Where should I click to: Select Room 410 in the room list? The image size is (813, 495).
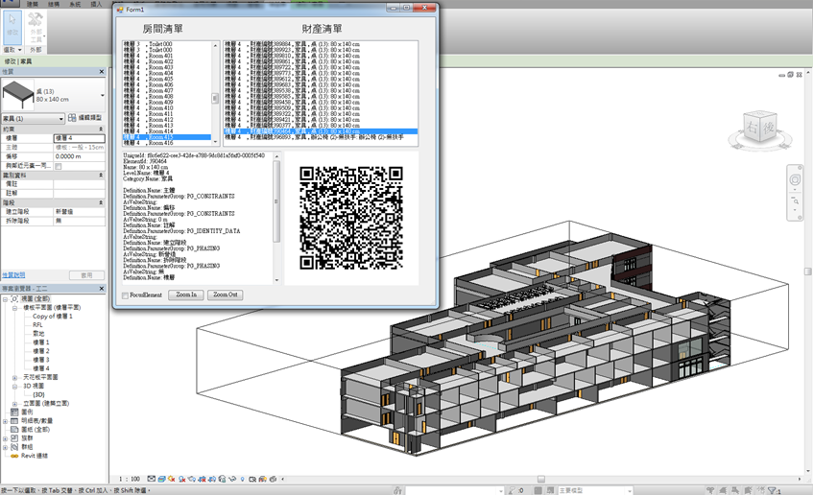click(x=159, y=107)
